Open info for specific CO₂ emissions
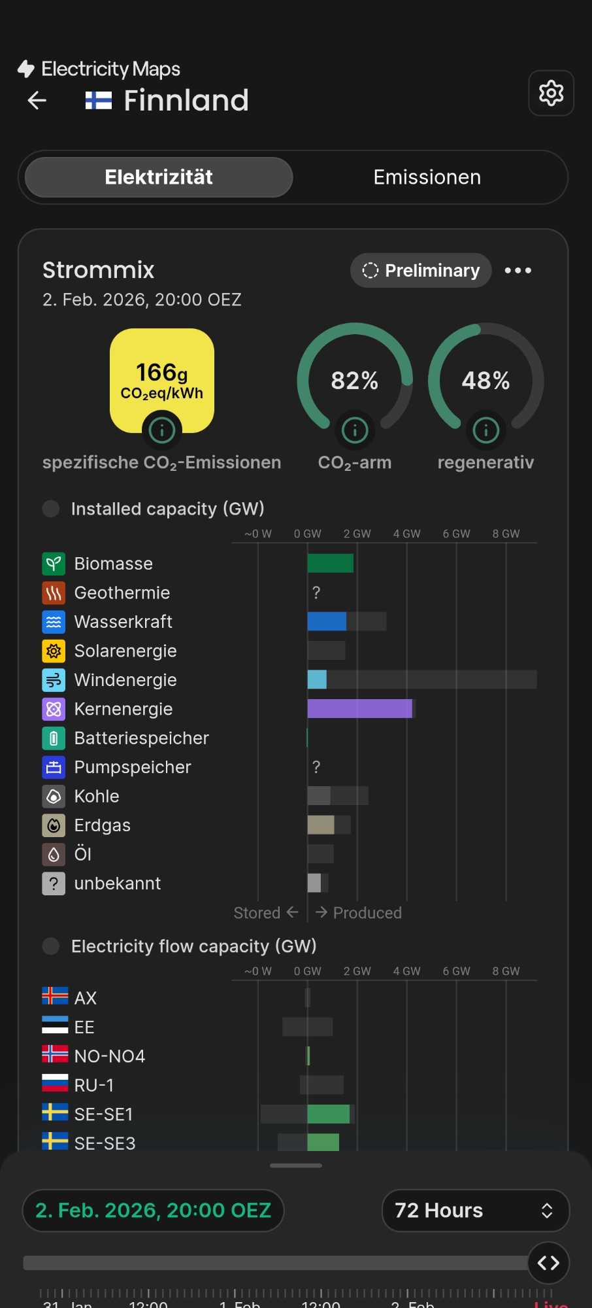Screen dimensions: 592x1308 (161, 430)
